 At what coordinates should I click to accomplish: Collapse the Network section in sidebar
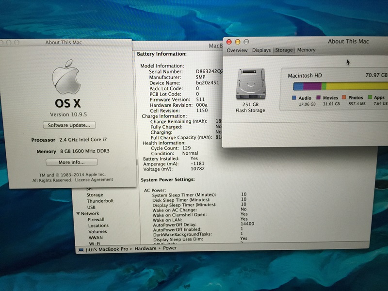[78, 213]
